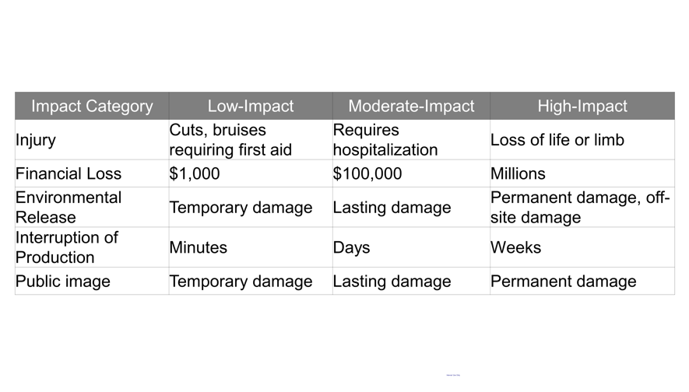Click the Public image row label
The width and height of the screenshot is (689, 392).
tap(63, 281)
